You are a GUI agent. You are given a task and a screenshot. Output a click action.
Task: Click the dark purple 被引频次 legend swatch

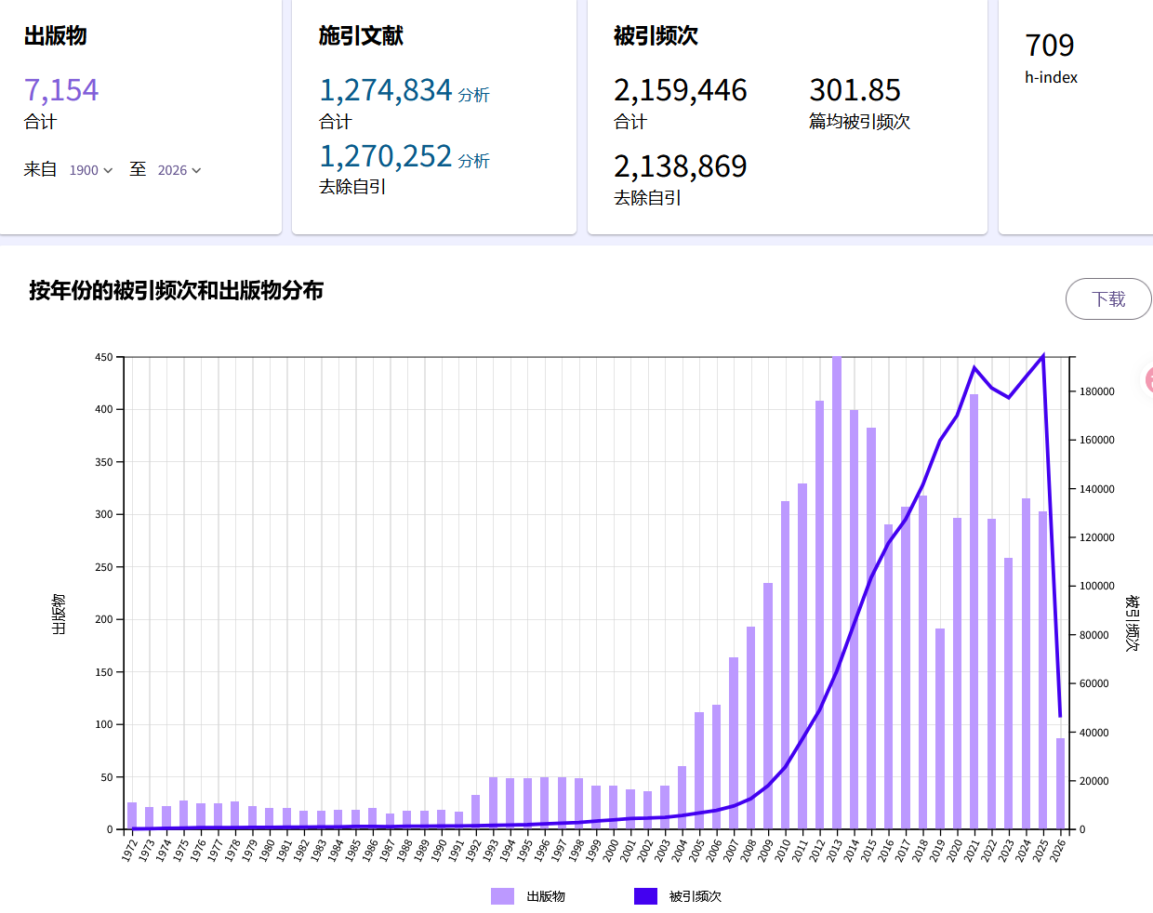pos(645,896)
